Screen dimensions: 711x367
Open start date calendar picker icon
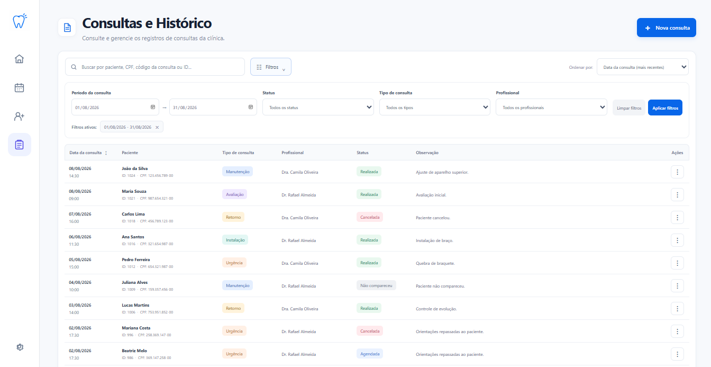click(153, 108)
